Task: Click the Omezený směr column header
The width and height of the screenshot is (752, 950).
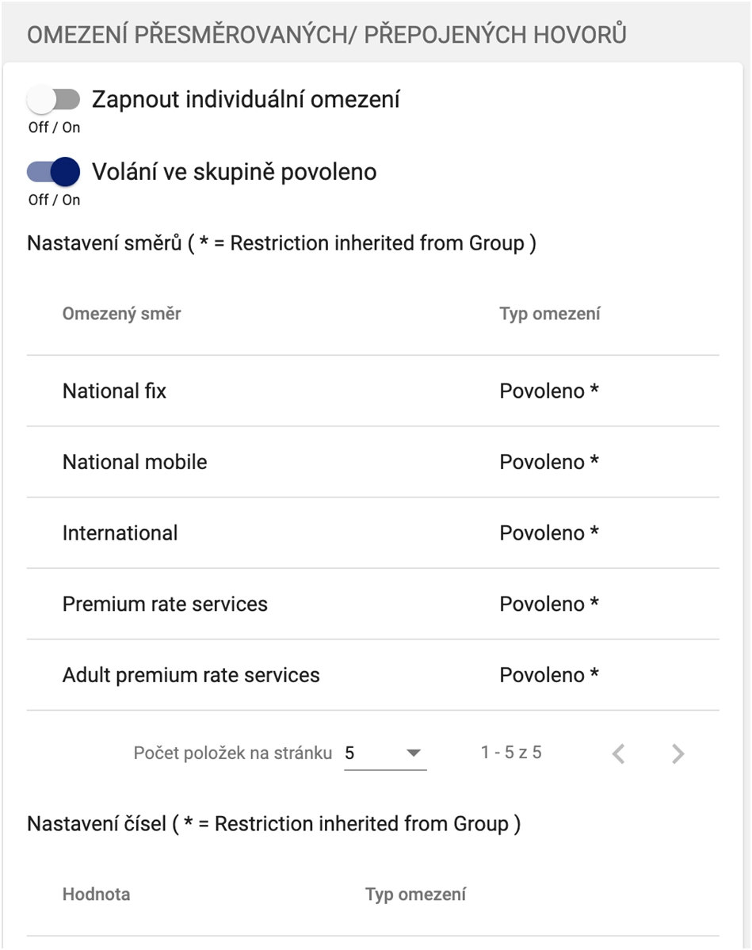Action: click(x=122, y=314)
